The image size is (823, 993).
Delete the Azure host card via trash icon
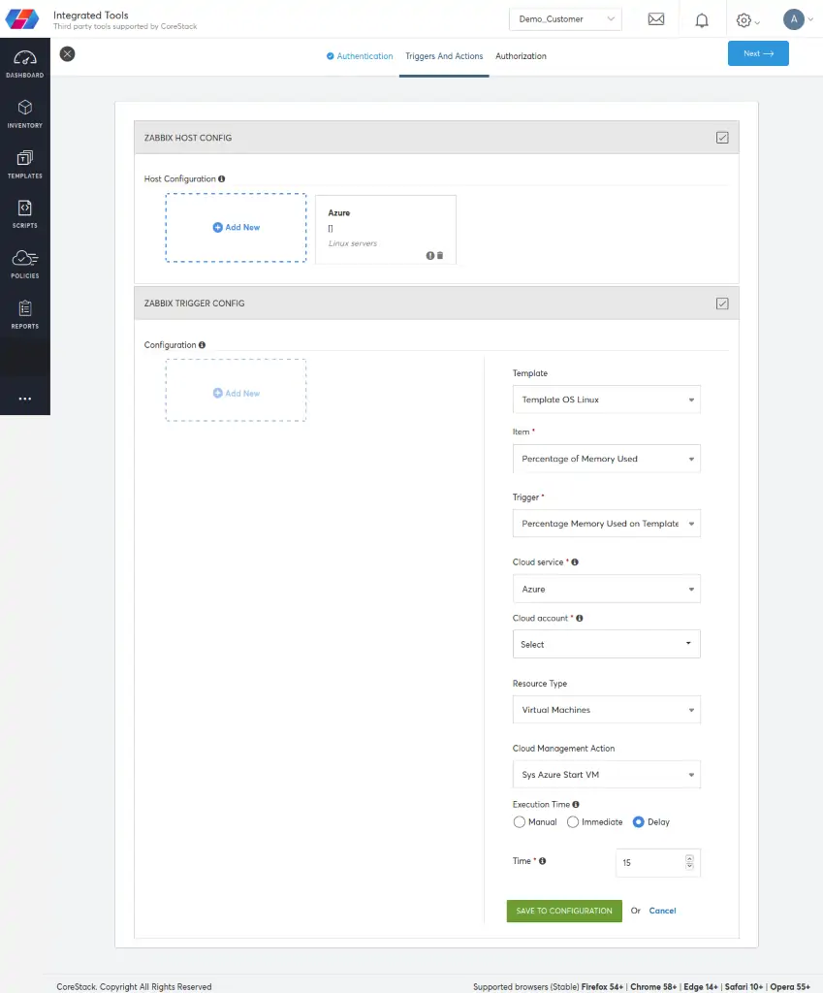pyautogui.click(x=440, y=255)
